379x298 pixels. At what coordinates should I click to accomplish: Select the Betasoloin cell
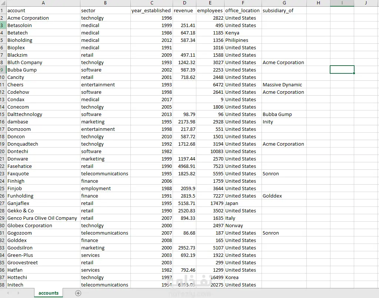(x=43, y=26)
